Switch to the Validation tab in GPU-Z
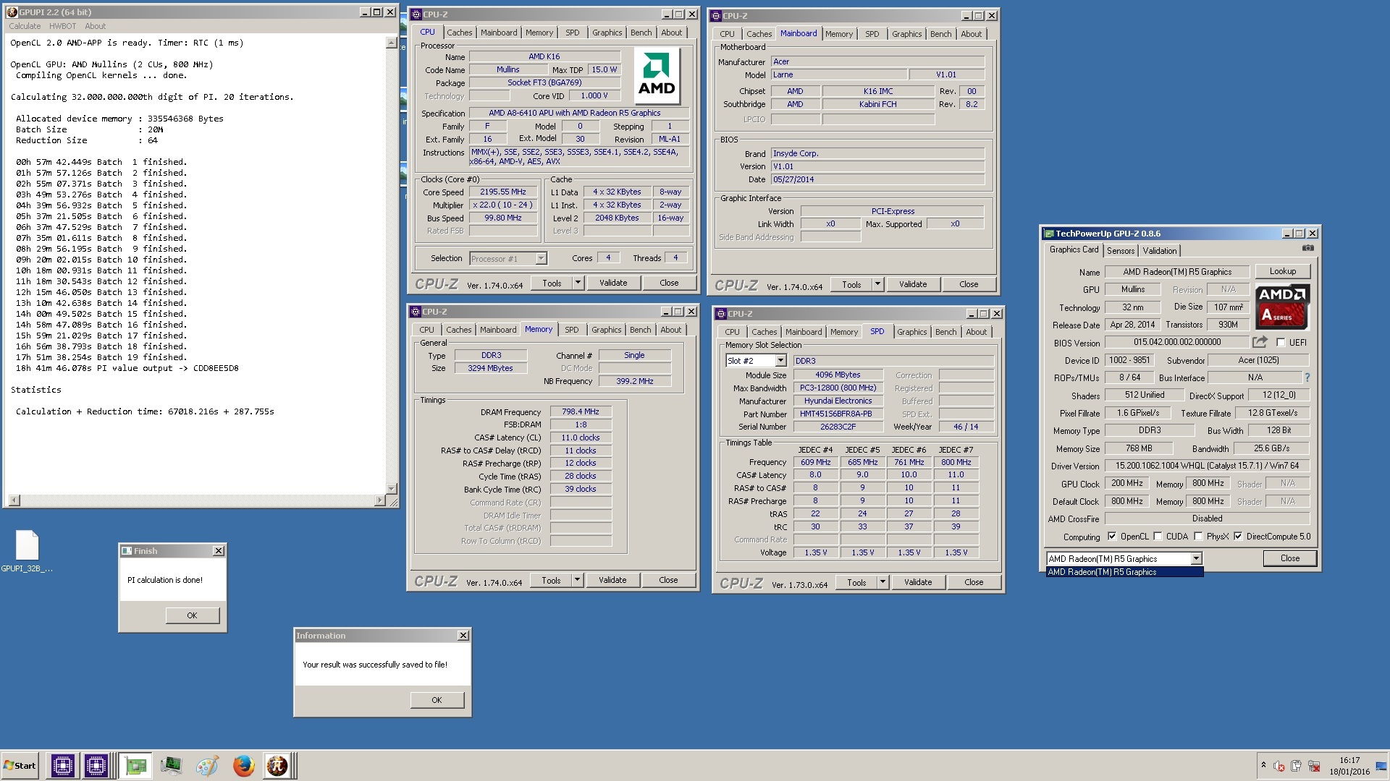The width and height of the screenshot is (1390, 781). pos(1160,251)
